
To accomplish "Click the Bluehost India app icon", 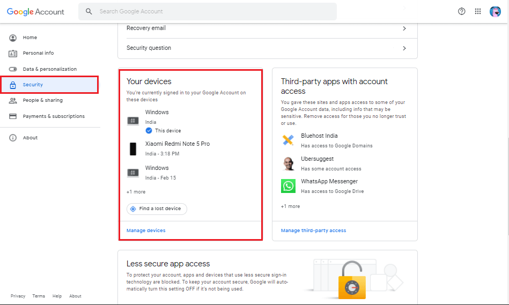I will coord(288,140).
